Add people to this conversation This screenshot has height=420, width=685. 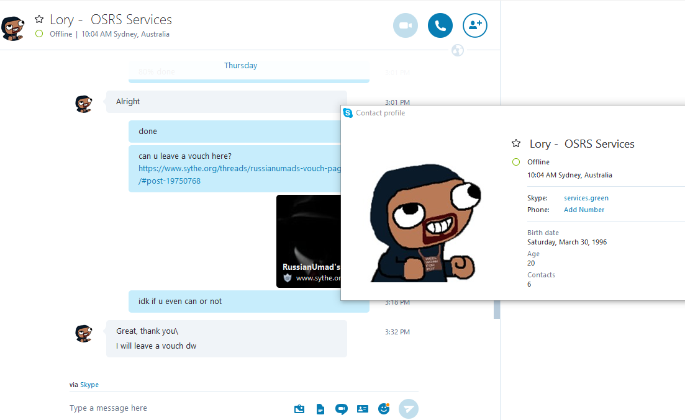(475, 26)
